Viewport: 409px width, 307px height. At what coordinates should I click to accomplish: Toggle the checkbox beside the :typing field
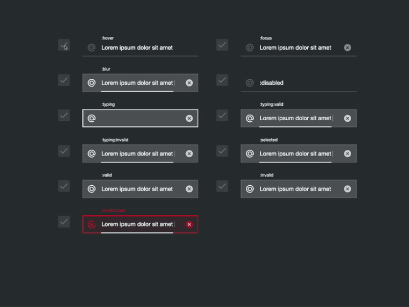click(x=64, y=116)
